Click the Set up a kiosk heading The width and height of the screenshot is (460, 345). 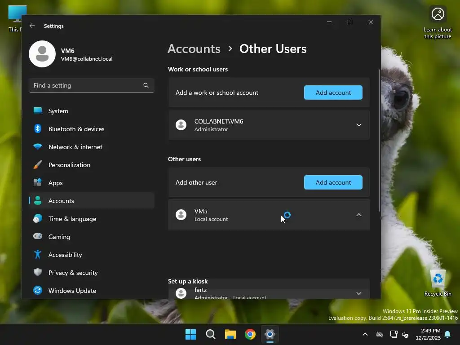pos(188,281)
